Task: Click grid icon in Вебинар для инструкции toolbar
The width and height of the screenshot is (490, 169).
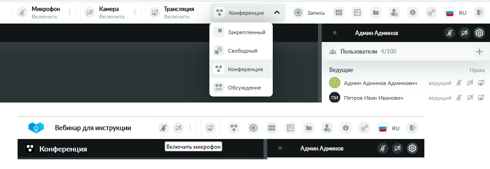Action: [271, 128]
